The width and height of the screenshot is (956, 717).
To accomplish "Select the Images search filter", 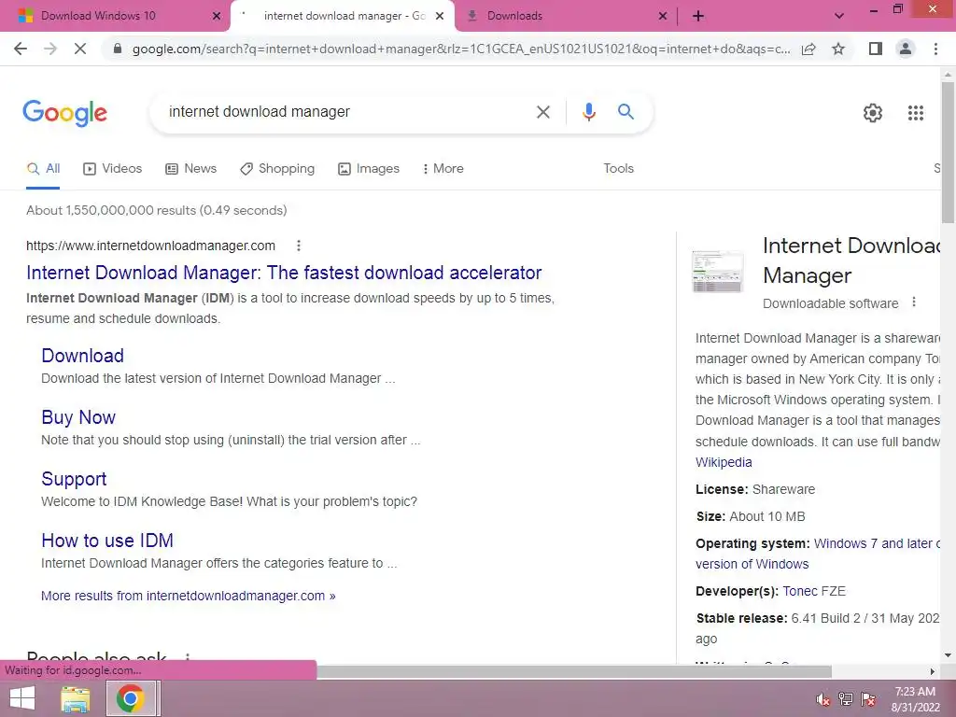I will pyautogui.click(x=369, y=168).
